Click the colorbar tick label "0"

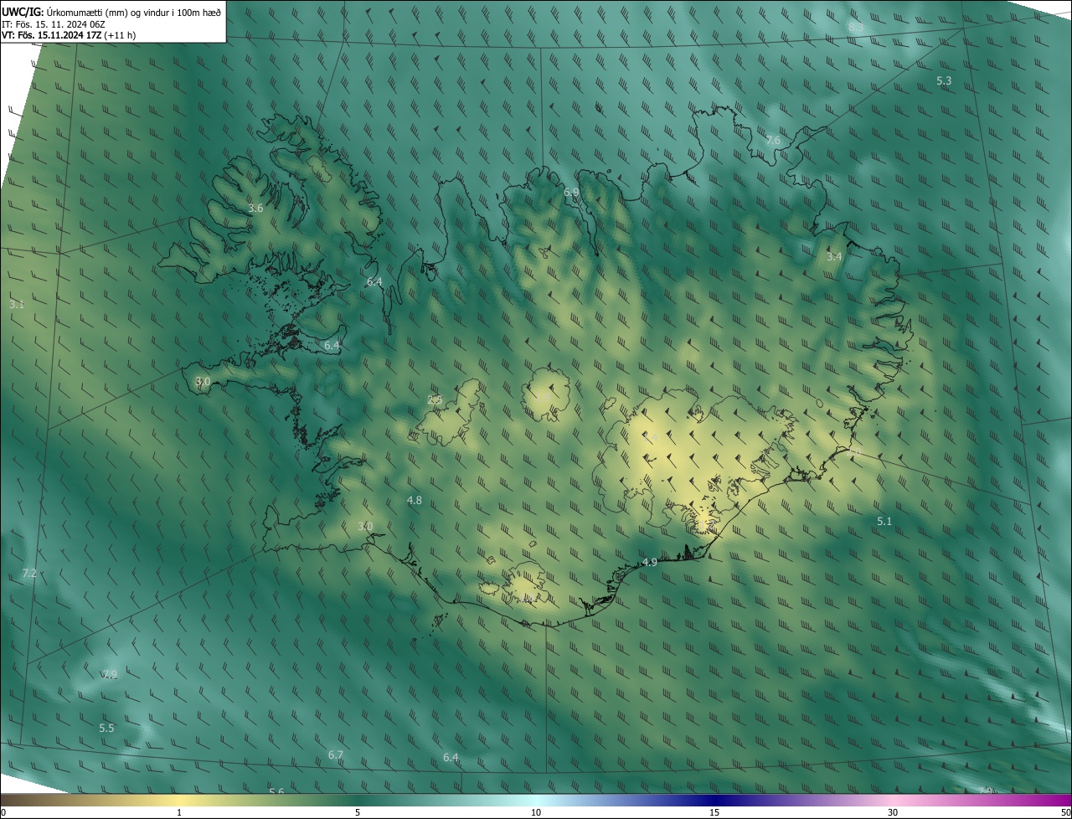tap(3, 813)
